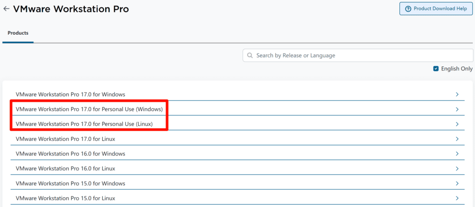Expand the 17.0 Personal Use (Linux) chevron
Viewport: 475px width, 207px height.
tap(457, 124)
